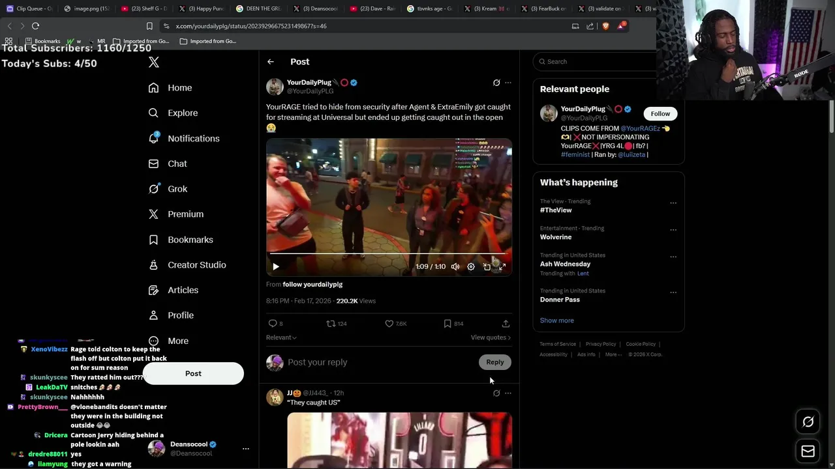The image size is (835, 469).
Task: Click the Reply button
Action: pyautogui.click(x=495, y=362)
